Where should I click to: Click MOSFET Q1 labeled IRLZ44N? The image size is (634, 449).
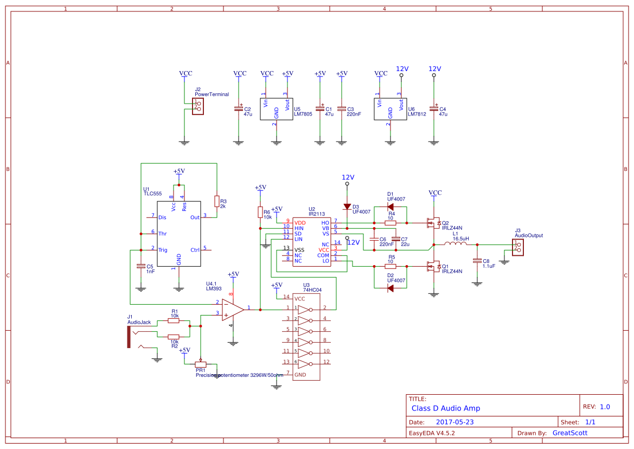[434, 266]
